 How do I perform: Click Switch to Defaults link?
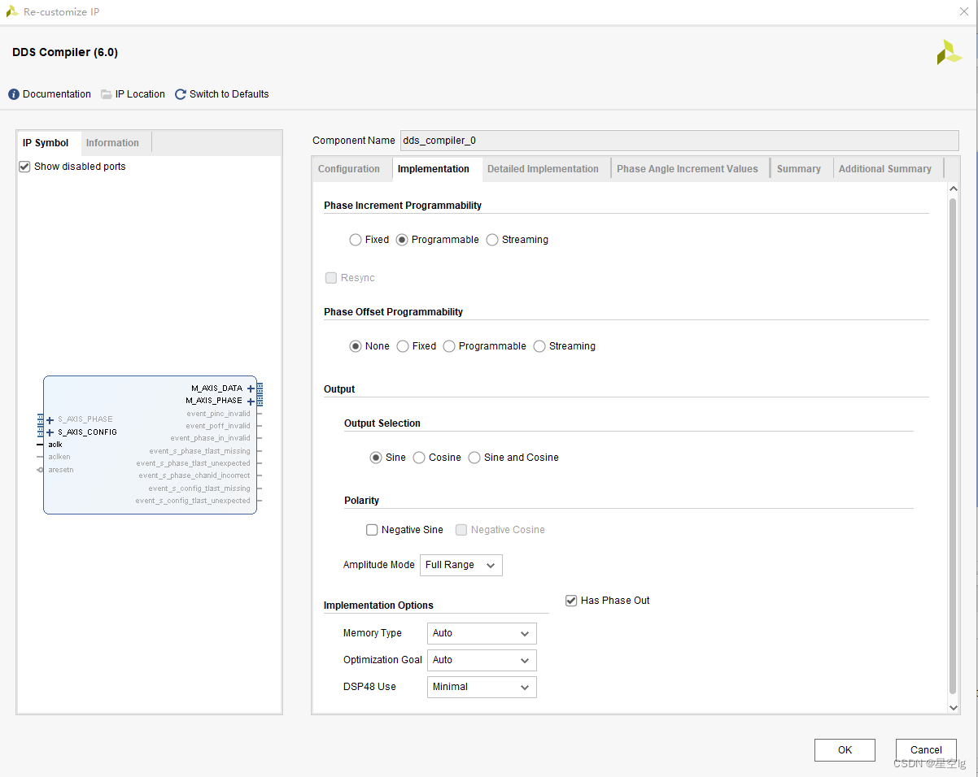coord(229,94)
